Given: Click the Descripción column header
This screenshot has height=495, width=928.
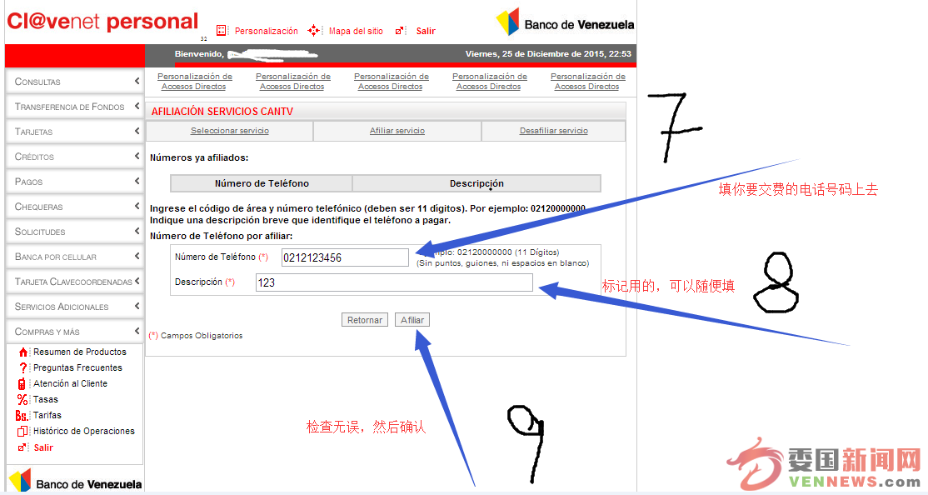Looking at the screenshot, I should tap(476, 183).
